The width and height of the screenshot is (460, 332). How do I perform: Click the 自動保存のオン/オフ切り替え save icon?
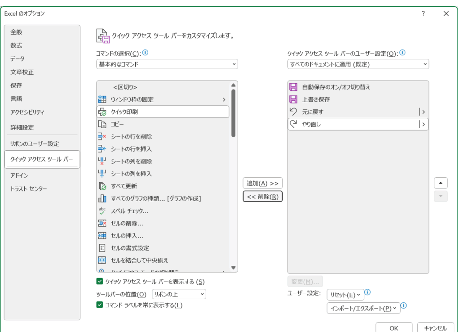[293, 87]
